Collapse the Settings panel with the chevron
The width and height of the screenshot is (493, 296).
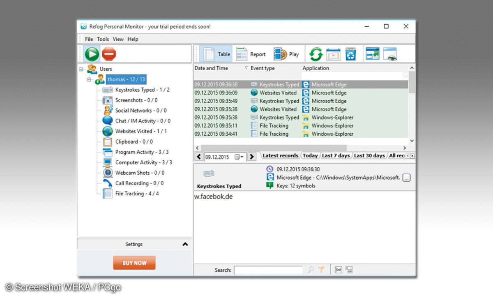point(185,244)
